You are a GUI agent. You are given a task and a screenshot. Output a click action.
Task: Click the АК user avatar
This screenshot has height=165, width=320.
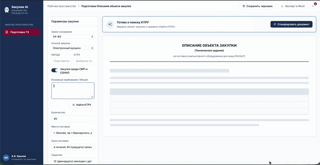tap(6, 158)
